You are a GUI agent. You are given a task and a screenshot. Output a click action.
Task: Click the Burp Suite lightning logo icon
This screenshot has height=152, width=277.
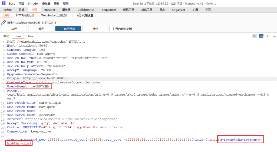4,4
